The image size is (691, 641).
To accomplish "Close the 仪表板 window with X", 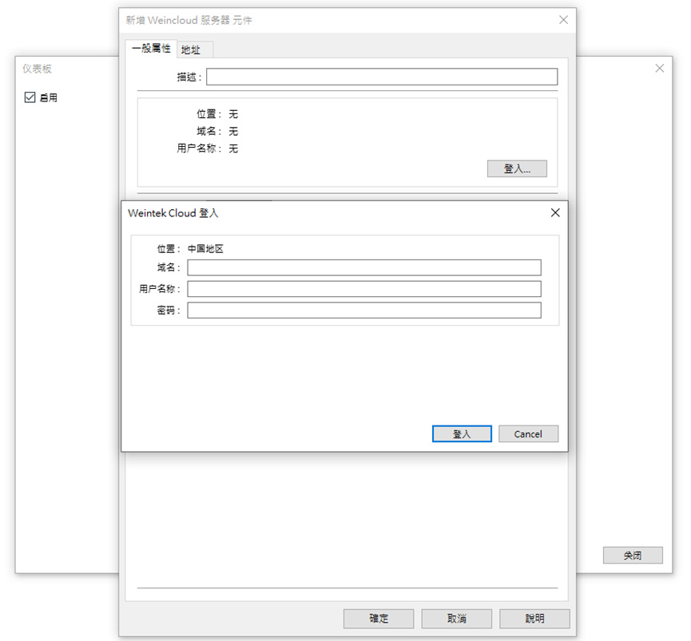I will [x=659, y=68].
